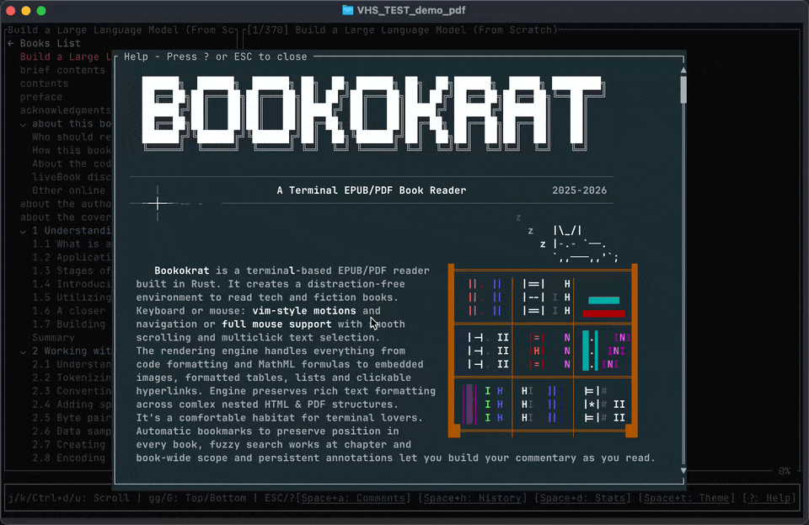This screenshot has height=525, width=809.
Task: Click the help popup scrollbar thumb
Action: tap(683, 90)
